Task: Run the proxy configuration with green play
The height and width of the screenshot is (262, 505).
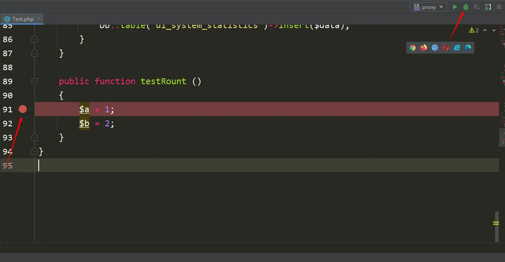Action: 455,7
